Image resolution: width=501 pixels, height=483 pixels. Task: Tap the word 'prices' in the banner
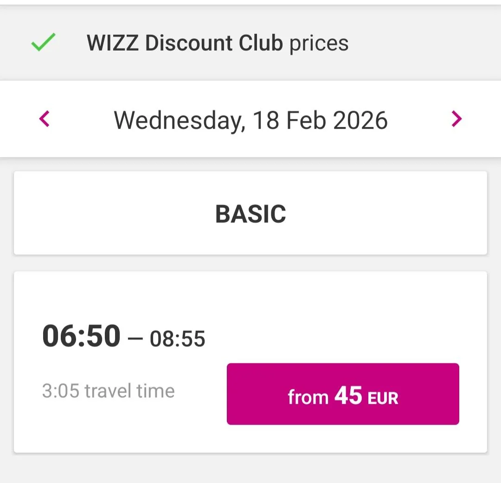[x=319, y=44]
